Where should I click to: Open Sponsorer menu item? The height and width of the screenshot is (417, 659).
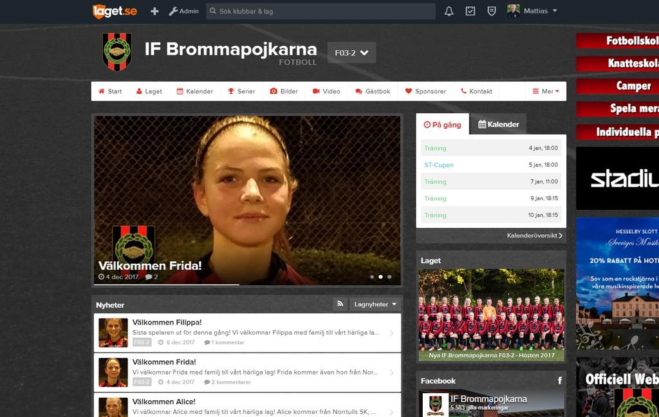425,91
